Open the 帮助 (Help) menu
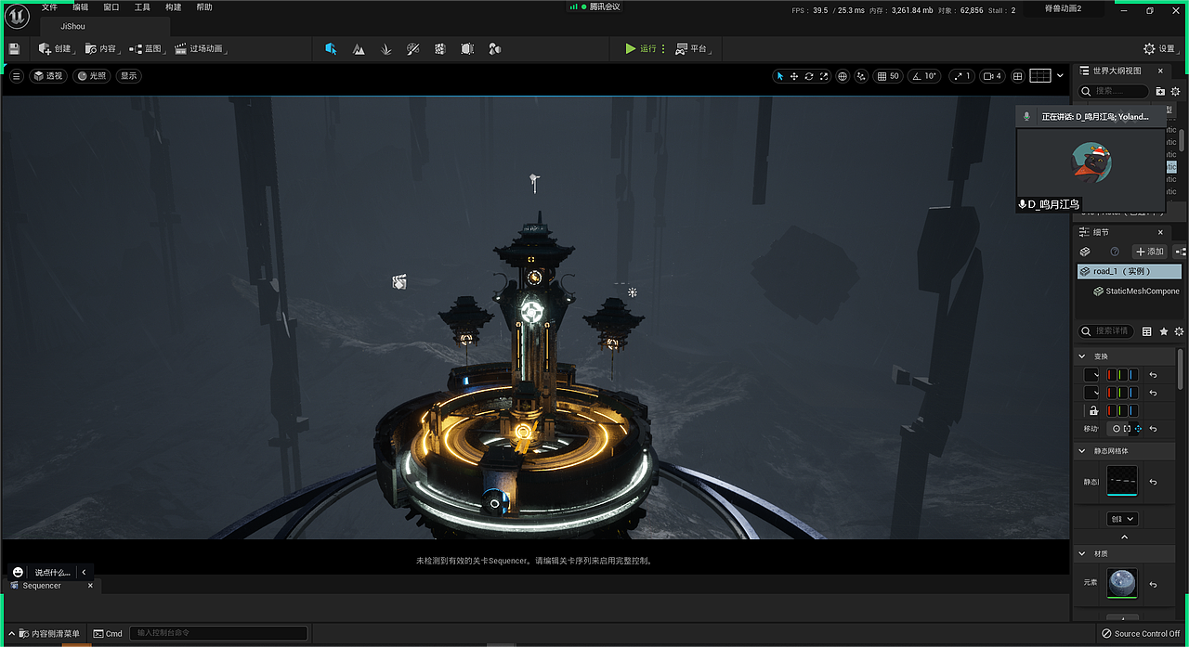This screenshot has height=647, width=1189. point(204,7)
